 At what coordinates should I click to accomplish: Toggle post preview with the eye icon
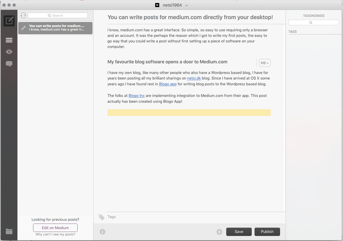tap(9, 52)
